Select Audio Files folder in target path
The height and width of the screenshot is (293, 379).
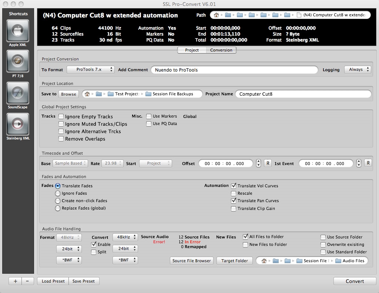[x=350, y=261]
